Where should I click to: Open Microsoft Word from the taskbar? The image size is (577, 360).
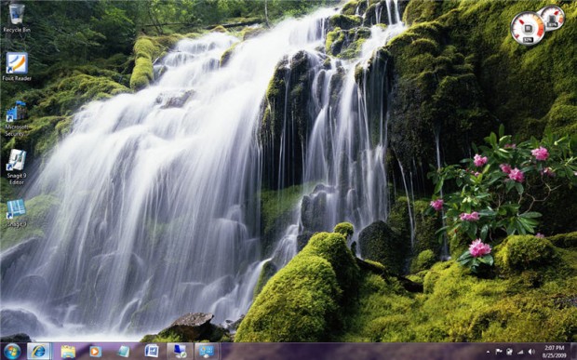click(x=152, y=352)
